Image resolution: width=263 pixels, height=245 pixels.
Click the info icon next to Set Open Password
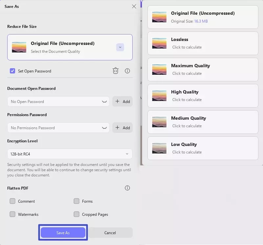(127, 71)
